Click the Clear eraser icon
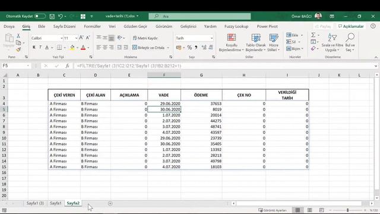Screen dimensions: 380x214 click(x=313, y=49)
